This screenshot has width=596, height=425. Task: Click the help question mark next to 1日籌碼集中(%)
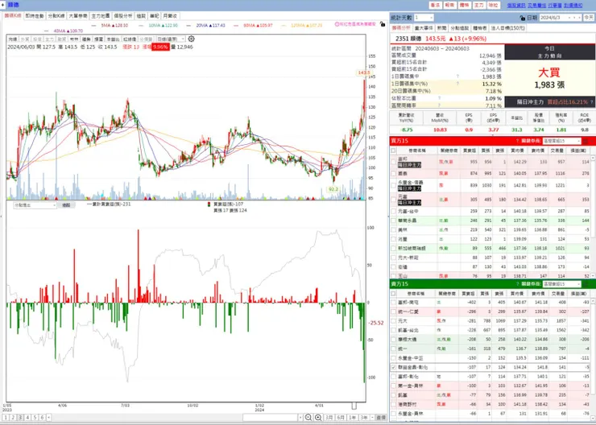[x=457, y=84]
